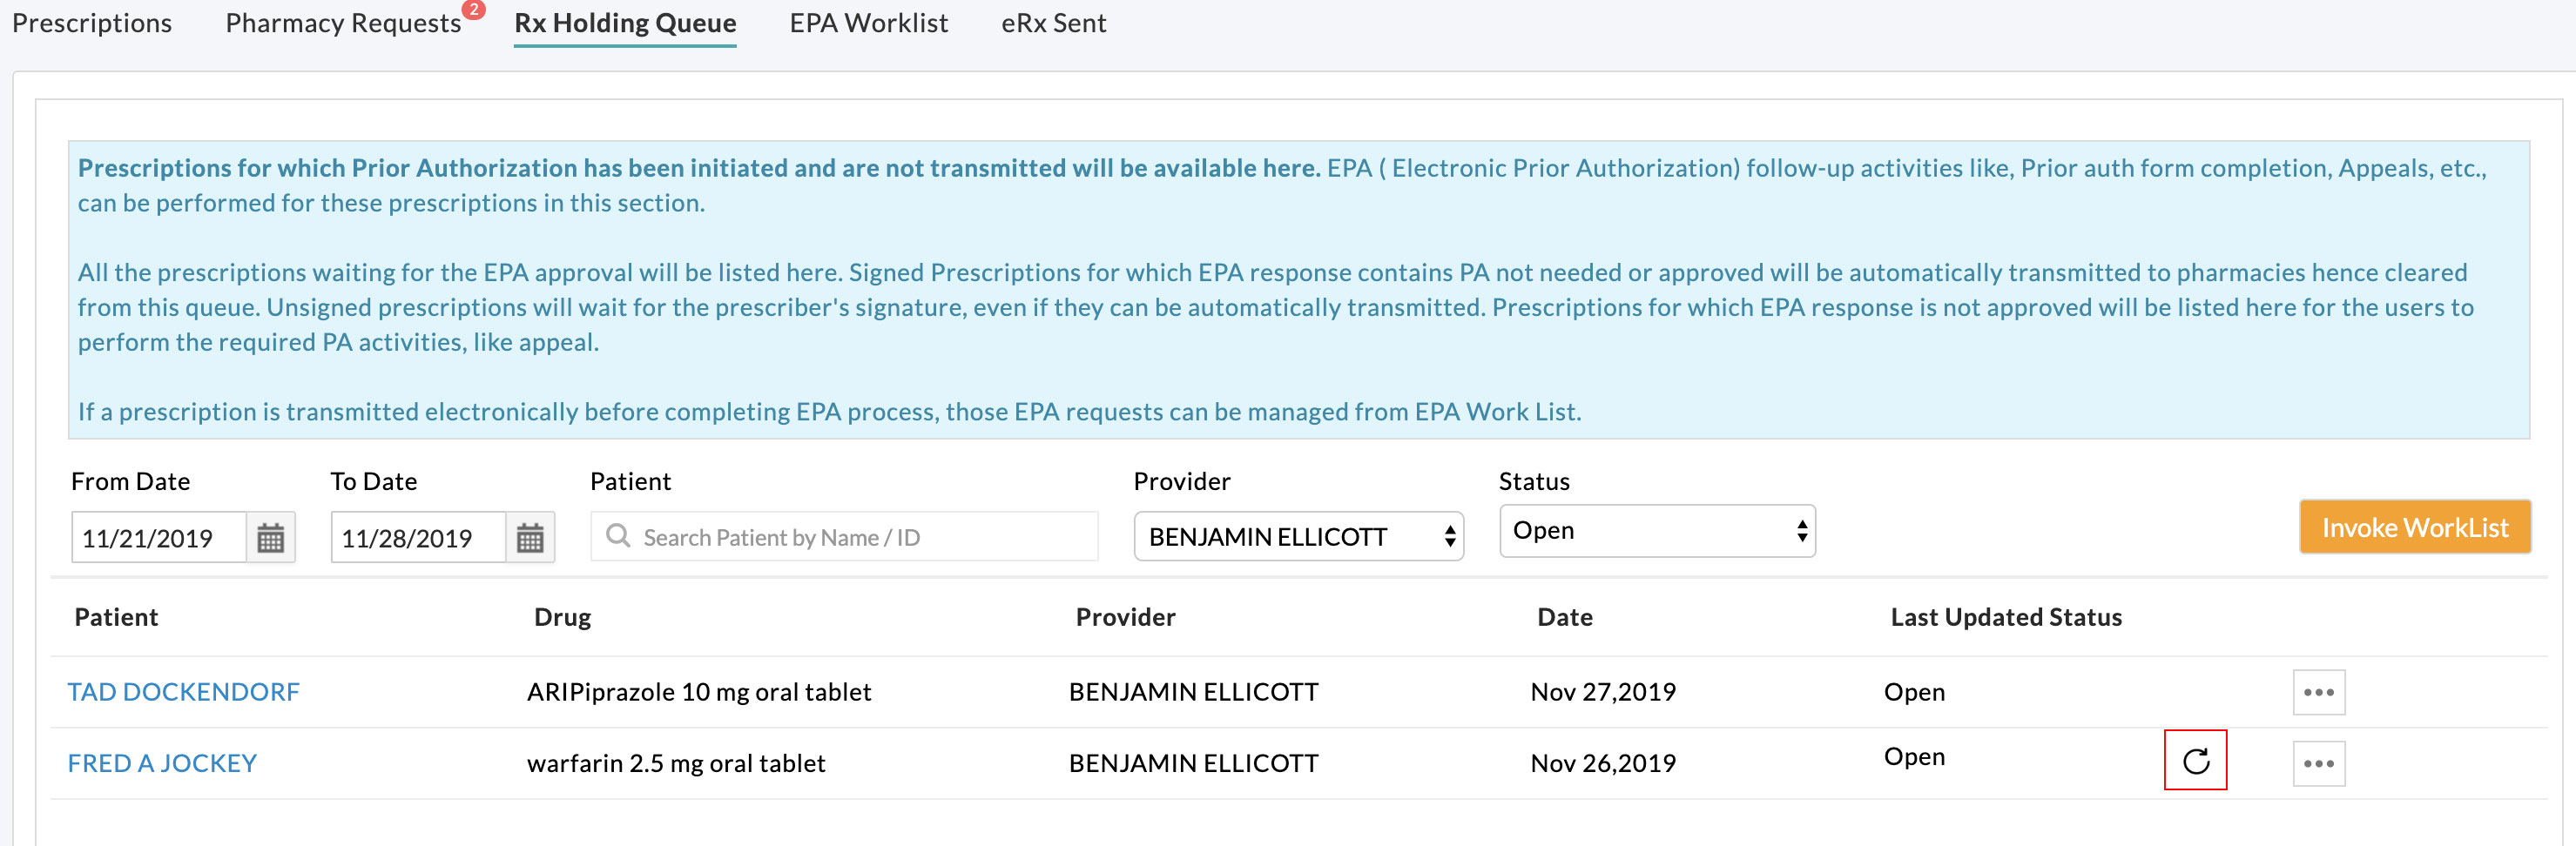Open the calendar picker for From Date
Viewport: 2576px width, 846px height.
(270, 537)
